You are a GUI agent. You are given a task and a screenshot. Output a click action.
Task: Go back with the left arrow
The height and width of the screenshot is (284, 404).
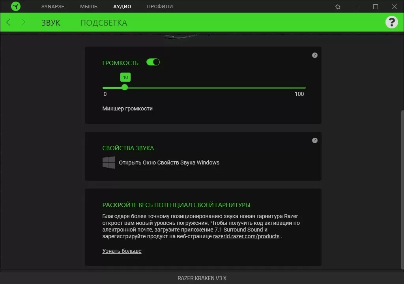8,22
